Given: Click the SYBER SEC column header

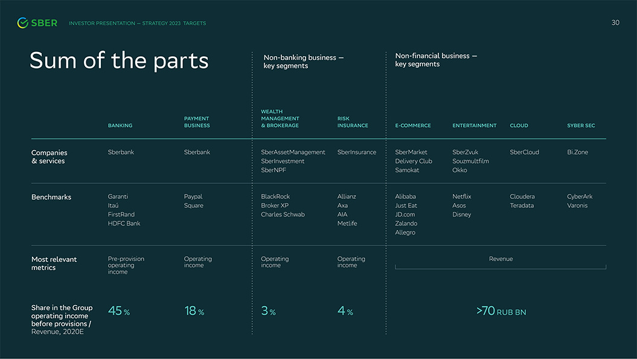Looking at the screenshot, I should [581, 126].
